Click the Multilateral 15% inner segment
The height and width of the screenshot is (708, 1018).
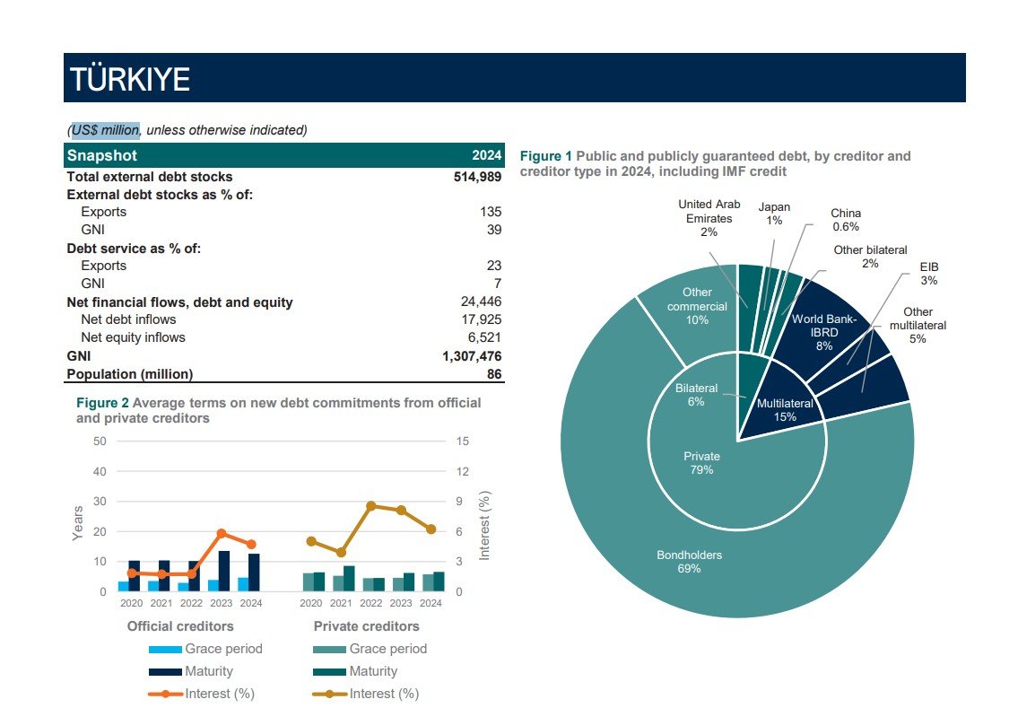(x=784, y=410)
